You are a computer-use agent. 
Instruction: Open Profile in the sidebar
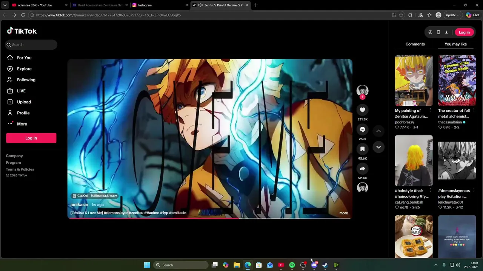point(23,113)
